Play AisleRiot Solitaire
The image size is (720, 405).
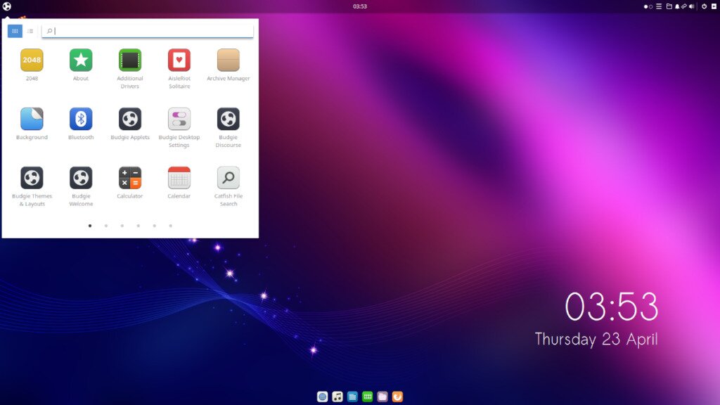tap(179, 61)
